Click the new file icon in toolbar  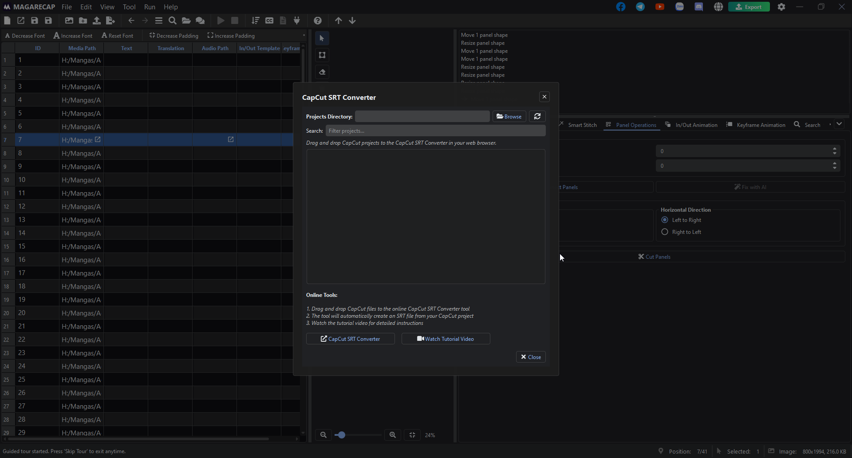coord(7,20)
